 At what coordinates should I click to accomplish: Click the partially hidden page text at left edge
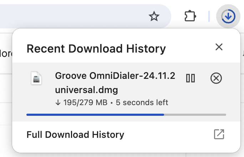point(6,54)
